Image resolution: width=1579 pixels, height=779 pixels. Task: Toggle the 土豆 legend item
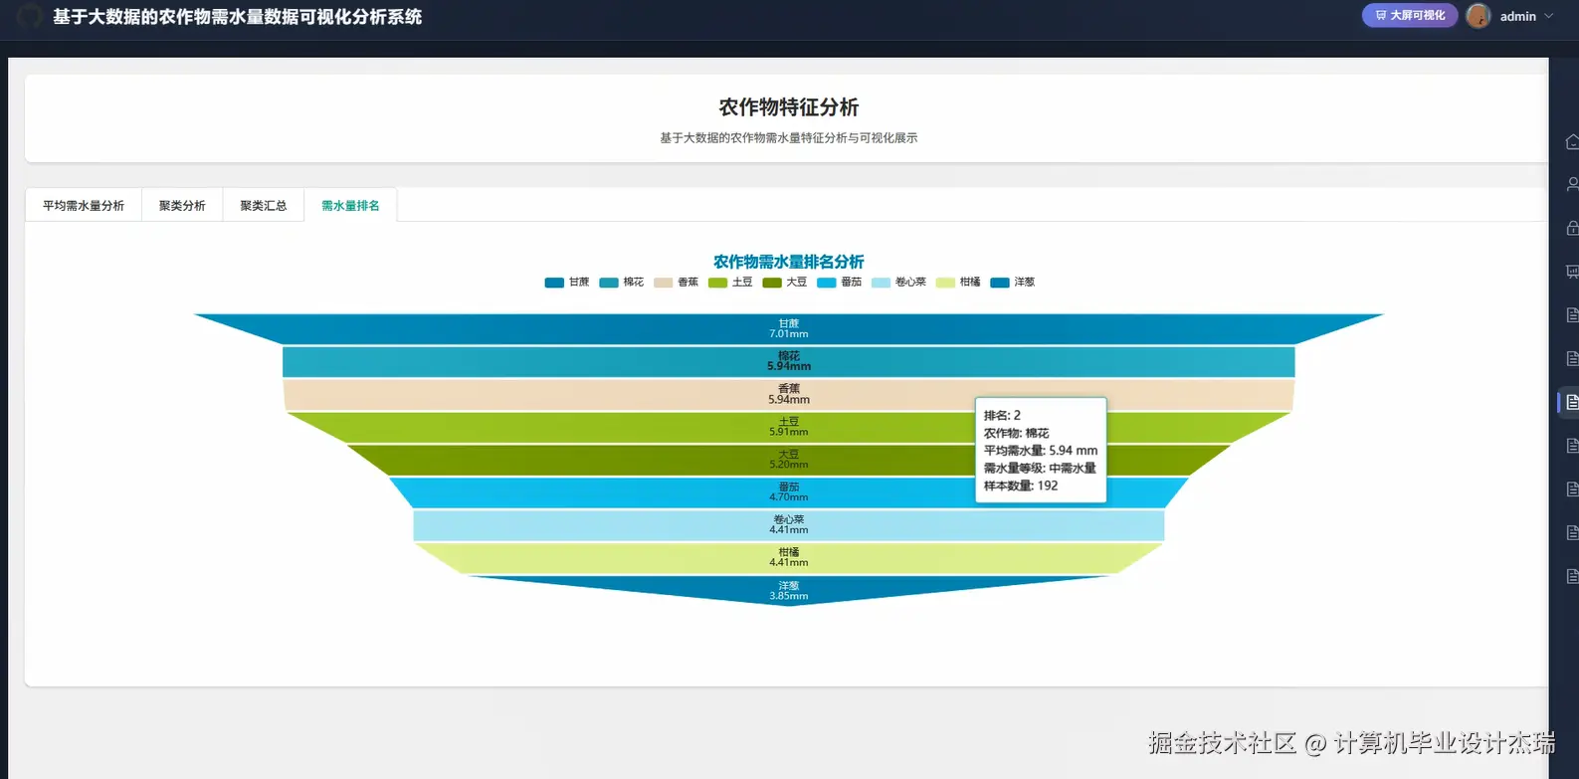click(730, 283)
